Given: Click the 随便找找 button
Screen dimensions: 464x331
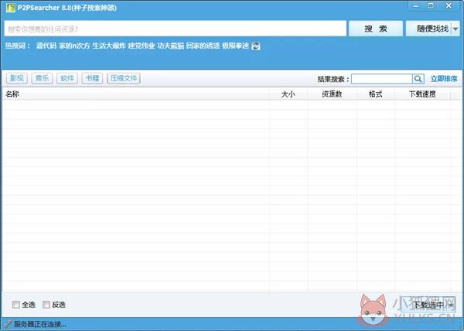Looking at the screenshot, I should (x=428, y=29).
